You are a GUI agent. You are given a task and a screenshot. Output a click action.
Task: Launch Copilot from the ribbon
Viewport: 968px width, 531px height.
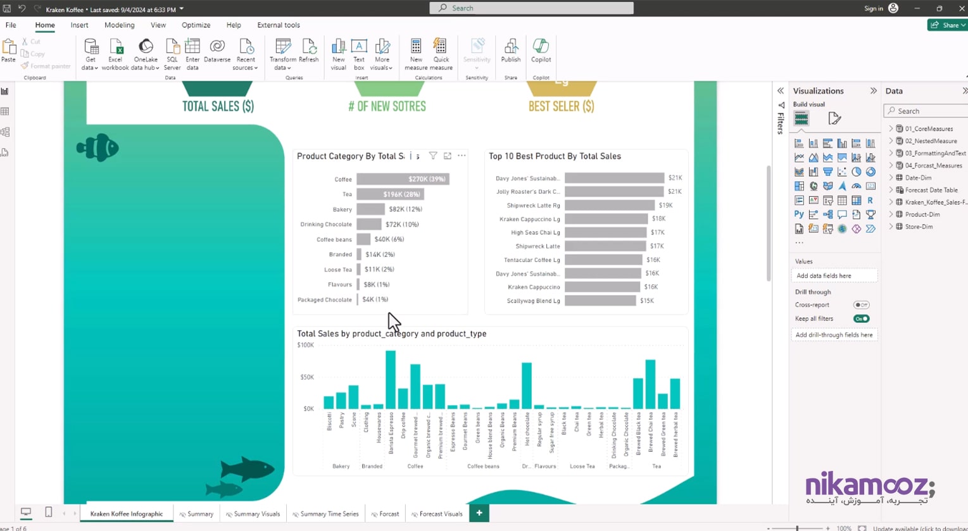point(541,51)
